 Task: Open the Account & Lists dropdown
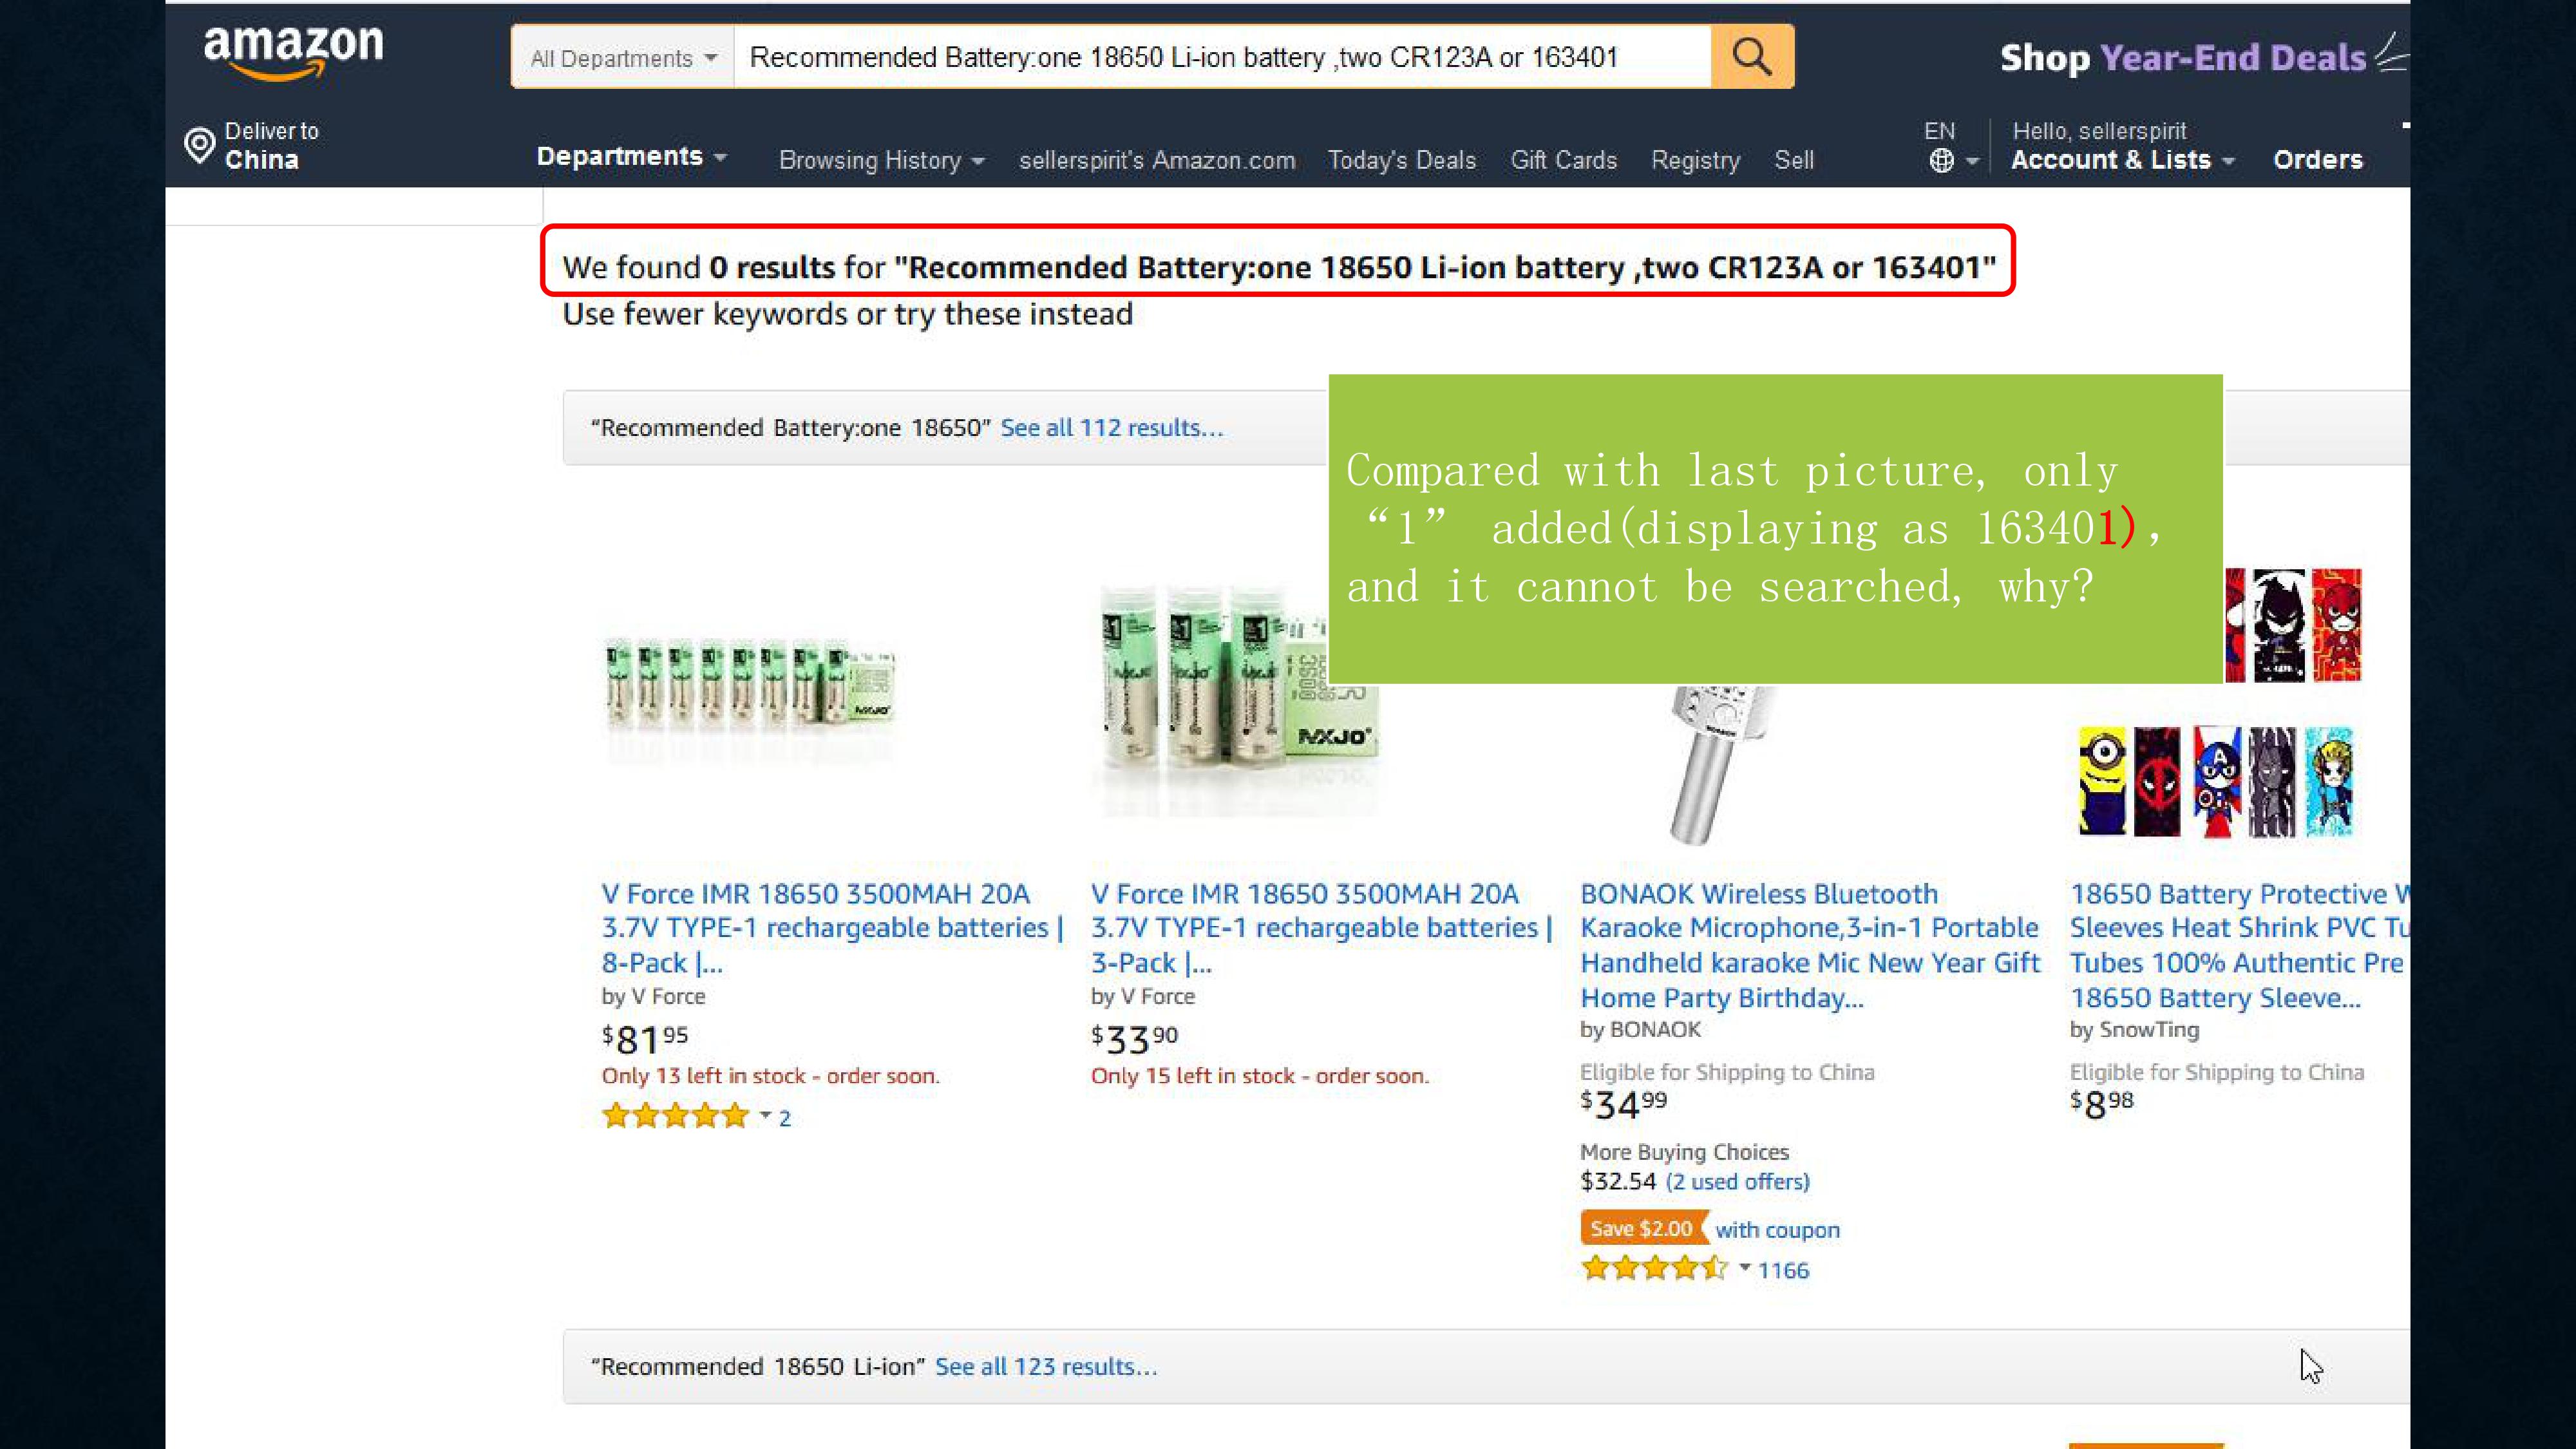(x=2121, y=160)
